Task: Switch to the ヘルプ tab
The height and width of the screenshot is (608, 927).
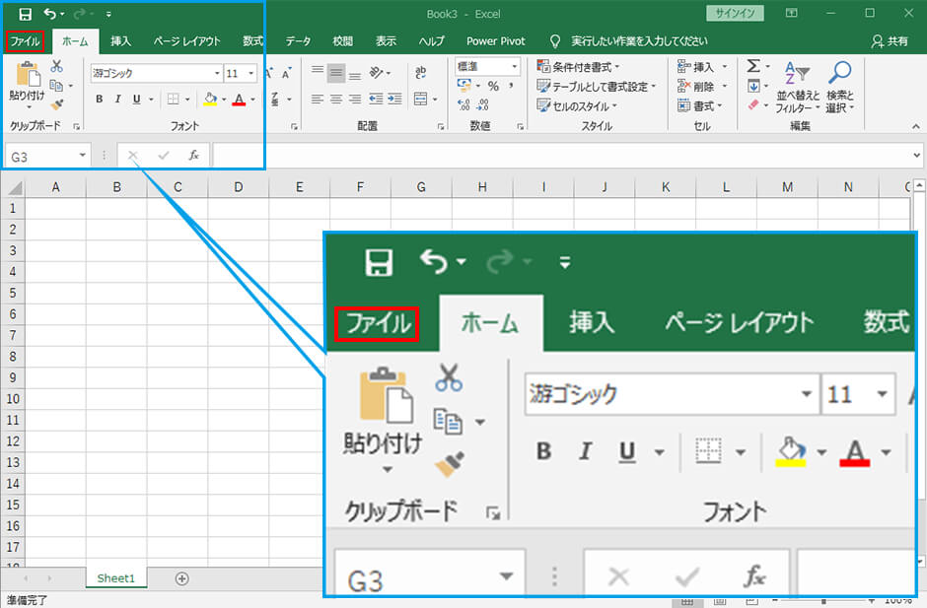Action: click(x=432, y=40)
